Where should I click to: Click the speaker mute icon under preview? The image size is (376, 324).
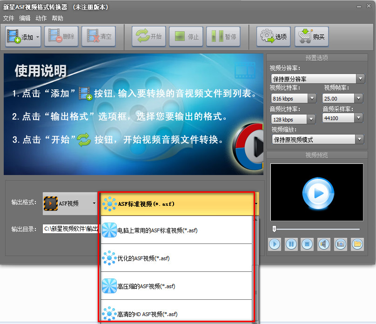point(324,244)
